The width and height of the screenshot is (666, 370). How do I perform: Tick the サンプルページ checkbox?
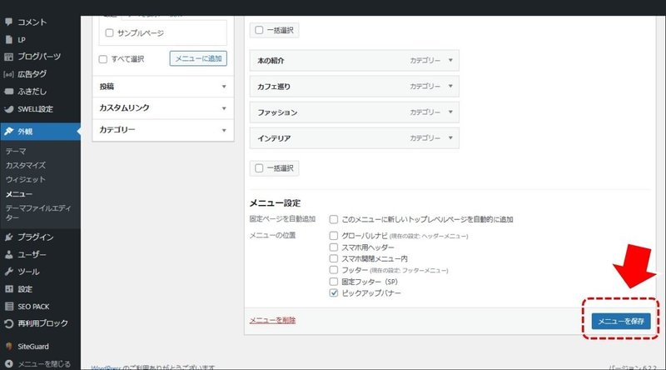click(x=109, y=32)
